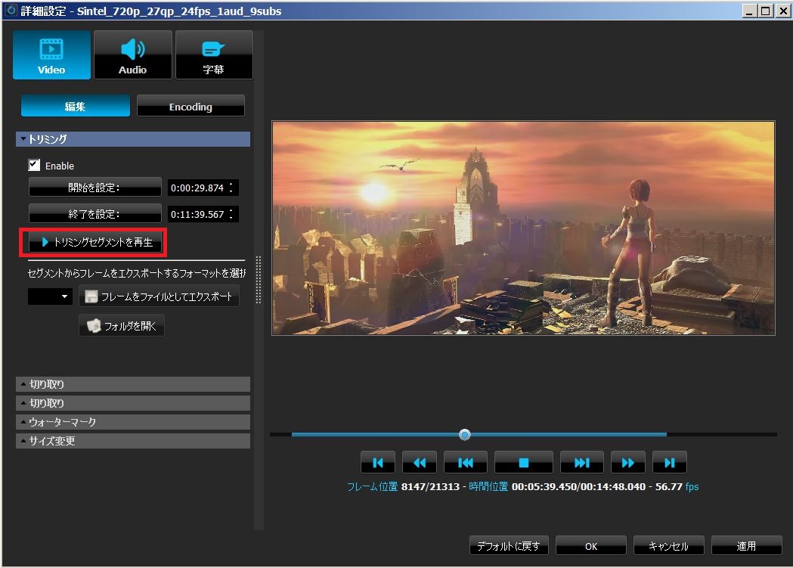Open the frame export format dropdown
This screenshot has width=793, height=568.
click(50, 296)
